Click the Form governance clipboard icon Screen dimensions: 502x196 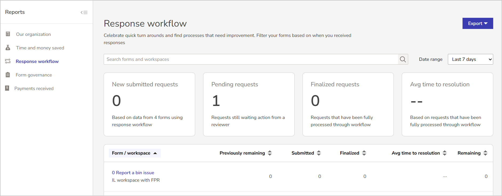(x=8, y=75)
